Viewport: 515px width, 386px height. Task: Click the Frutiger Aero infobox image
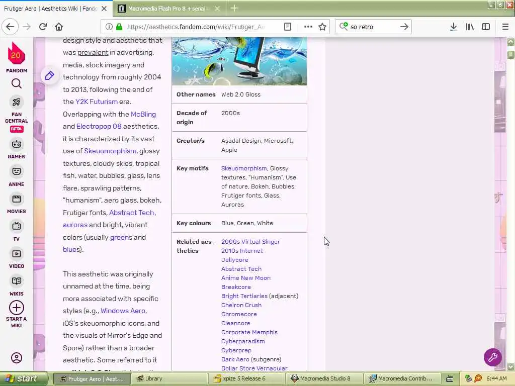coord(239,61)
